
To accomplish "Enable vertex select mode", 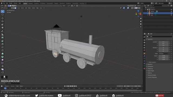I will pyautogui.click(x=12, y=8).
